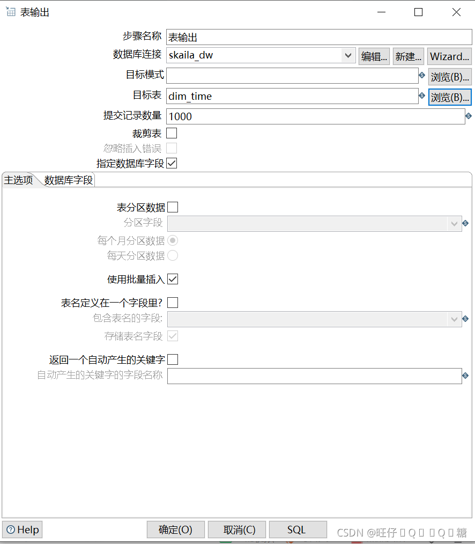This screenshot has height=544, width=475.
Task: Click variable icon beside 提交记录数量 field
Action: [469, 116]
